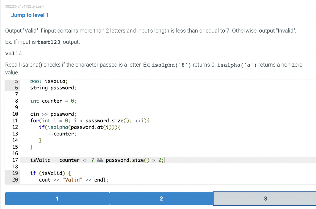Click line number 19 in the editor
316x209 pixels.
coord(15,173)
